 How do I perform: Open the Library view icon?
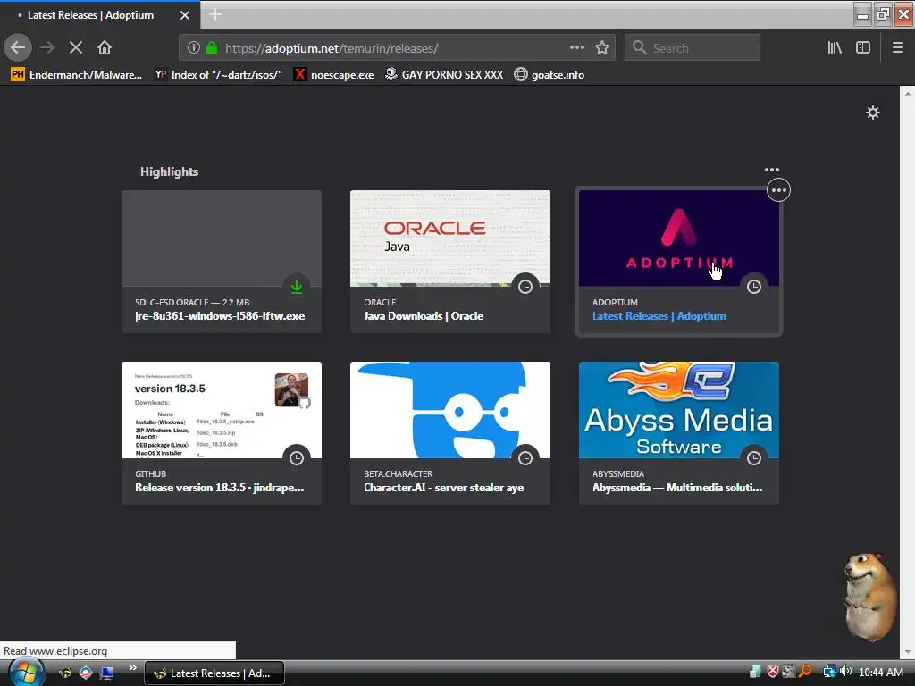click(835, 48)
